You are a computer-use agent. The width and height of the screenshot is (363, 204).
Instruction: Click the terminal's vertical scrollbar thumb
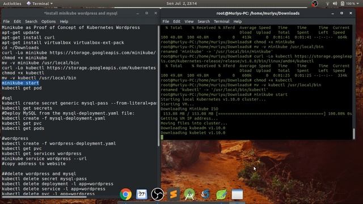point(354,134)
